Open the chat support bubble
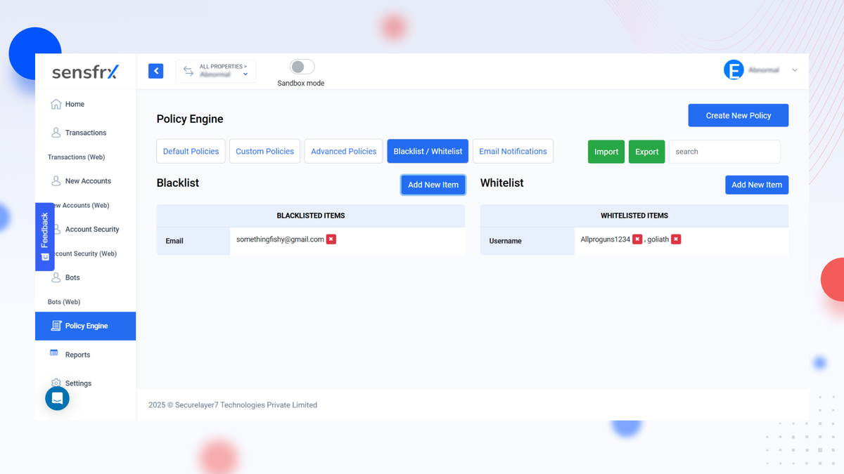Image resolution: width=844 pixels, height=474 pixels. pyautogui.click(x=57, y=397)
